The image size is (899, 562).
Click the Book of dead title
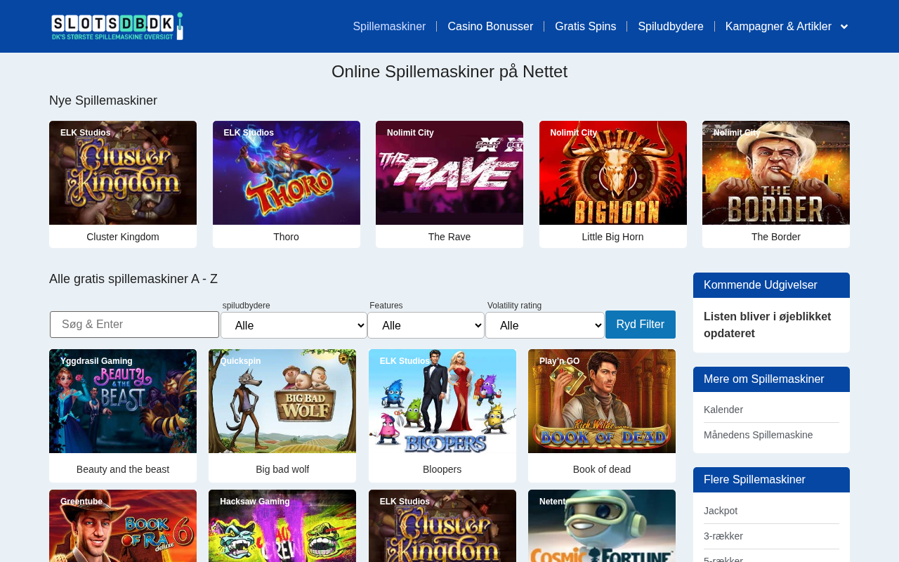[602, 469]
